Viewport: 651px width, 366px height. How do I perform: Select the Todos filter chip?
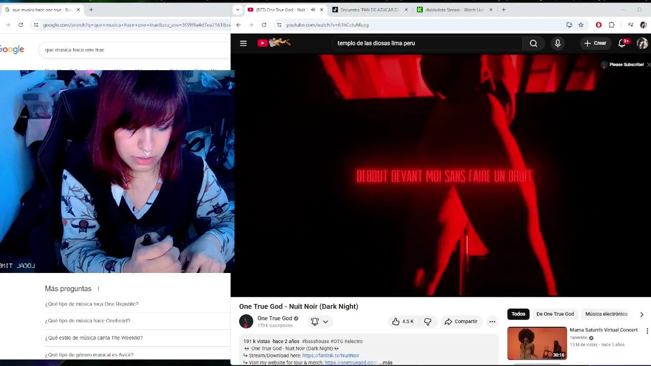pyautogui.click(x=518, y=314)
